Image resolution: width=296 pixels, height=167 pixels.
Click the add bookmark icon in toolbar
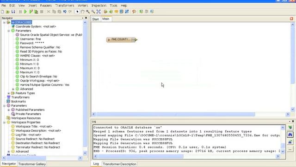tap(121, 12)
